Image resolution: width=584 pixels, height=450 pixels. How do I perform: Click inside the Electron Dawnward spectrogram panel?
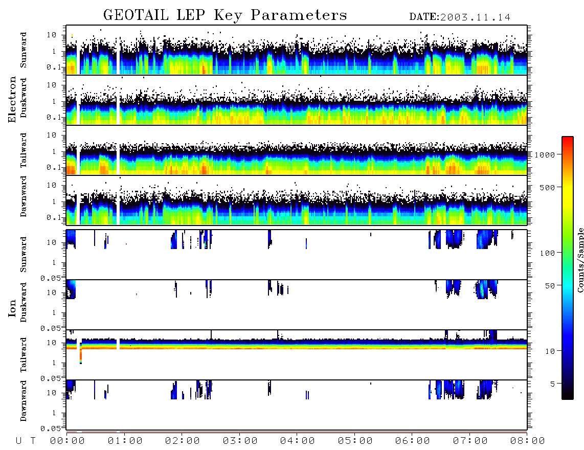click(297, 200)
